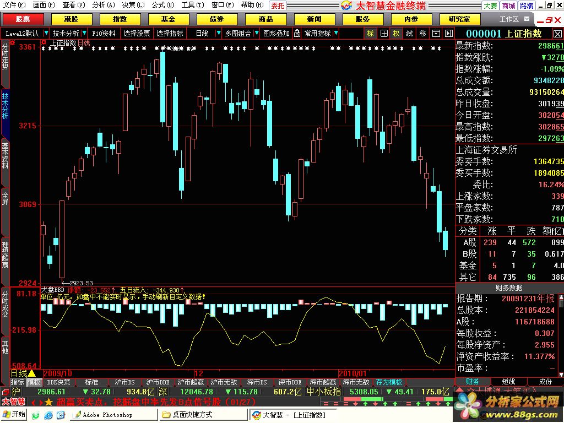The width and height of the screenshot is (564, 423).
Task: Switch to the 内参 main tab
Action: [x=411, y=19]
